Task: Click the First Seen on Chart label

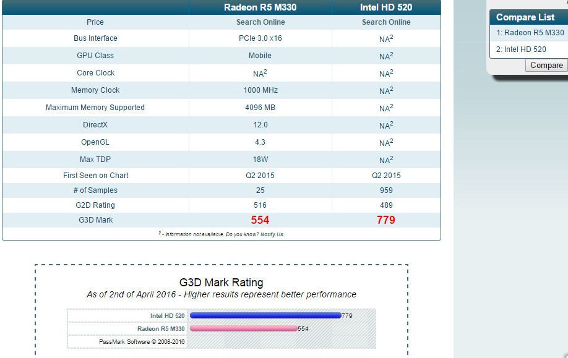Action: tap(96, 176)
